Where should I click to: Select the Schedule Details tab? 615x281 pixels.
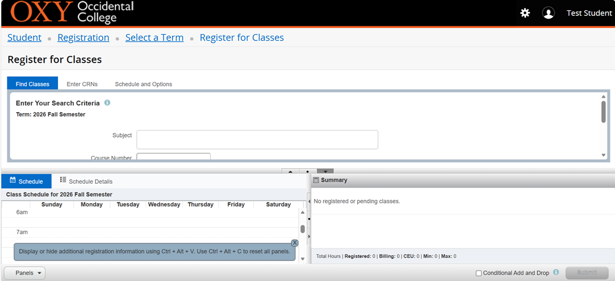[86, 181]
